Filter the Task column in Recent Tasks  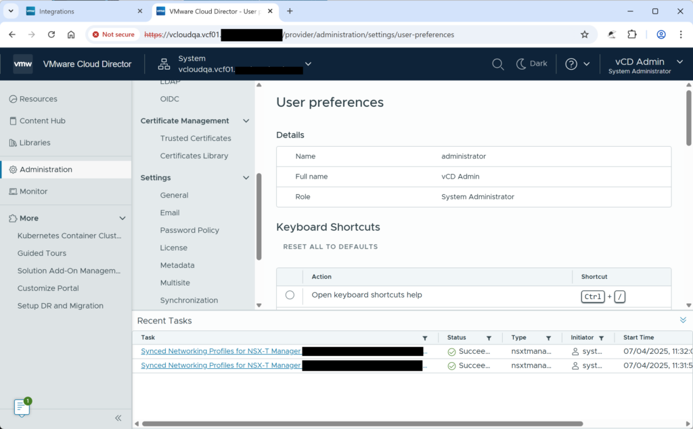coord(425,337)
